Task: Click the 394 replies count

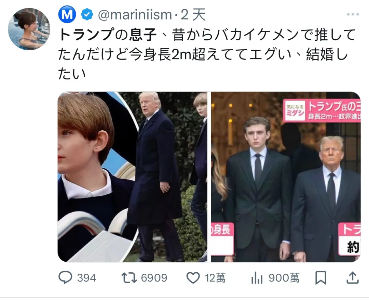Action: [86, 278]
